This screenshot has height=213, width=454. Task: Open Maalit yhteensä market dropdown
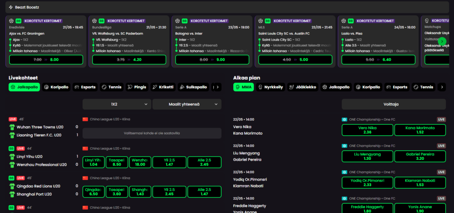tap(187, 104)
